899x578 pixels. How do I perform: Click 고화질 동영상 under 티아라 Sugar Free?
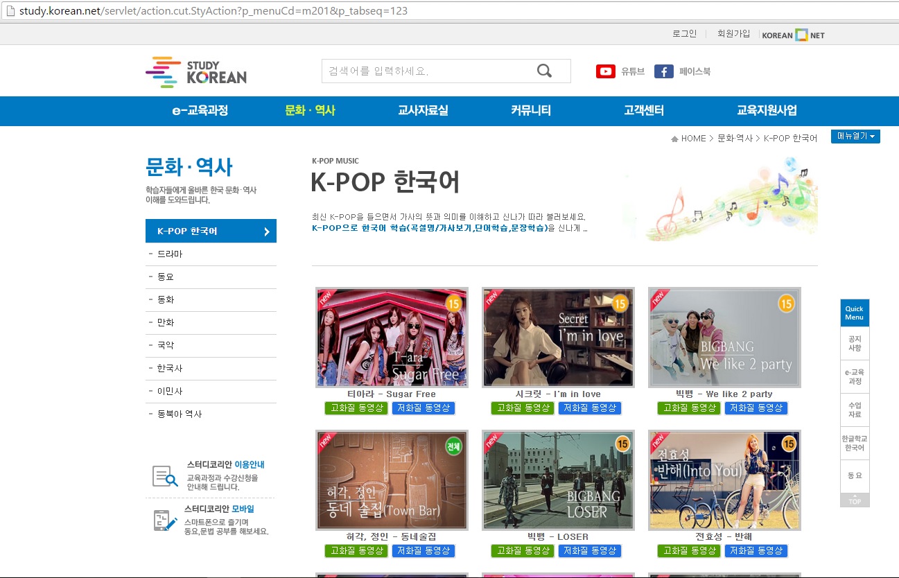point(356,408)
